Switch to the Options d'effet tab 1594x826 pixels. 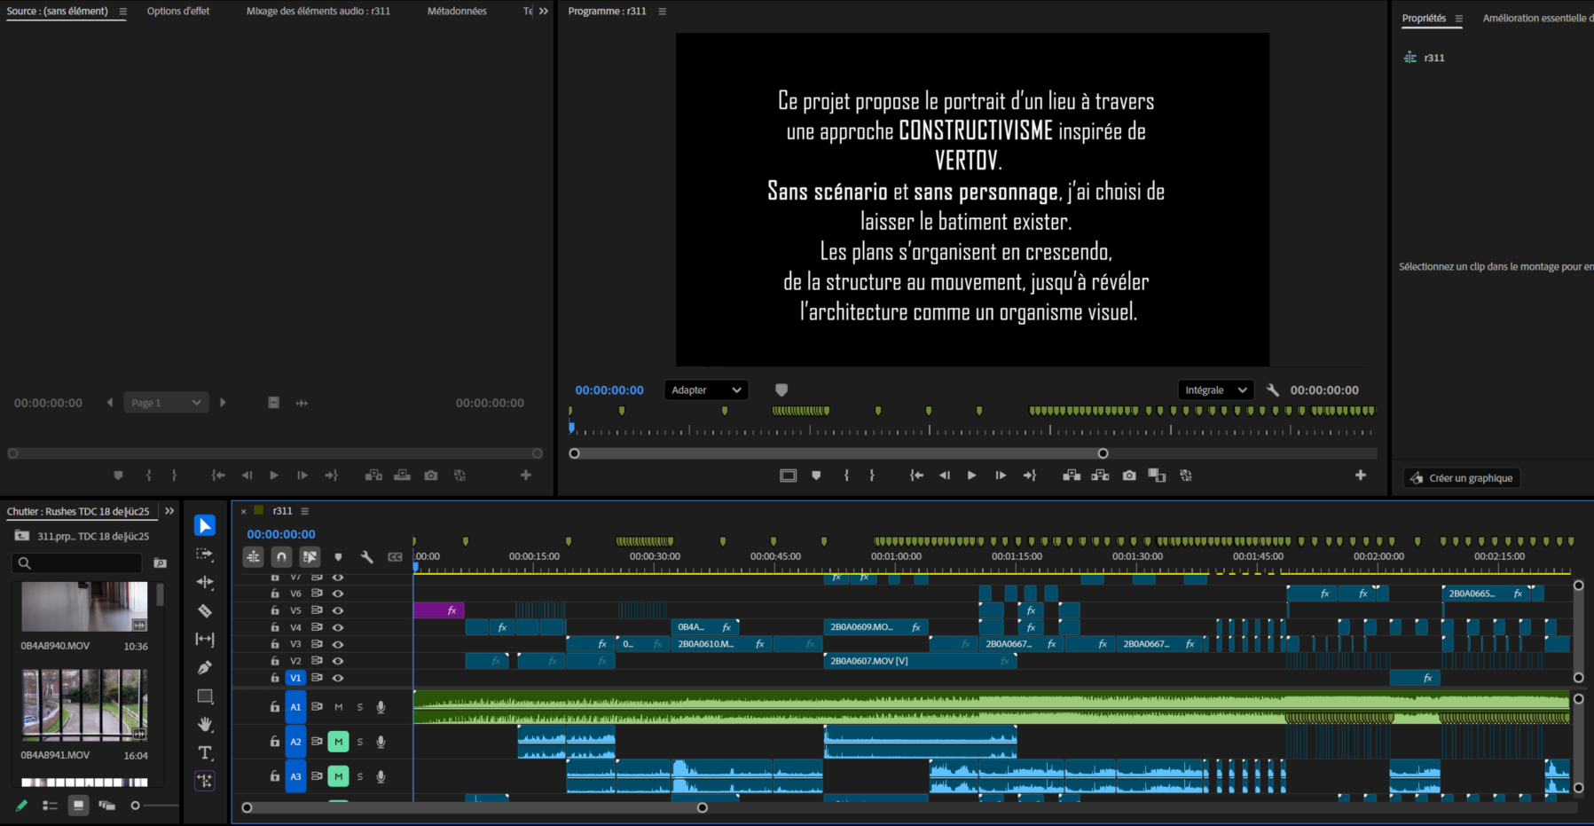pos(178,12)
